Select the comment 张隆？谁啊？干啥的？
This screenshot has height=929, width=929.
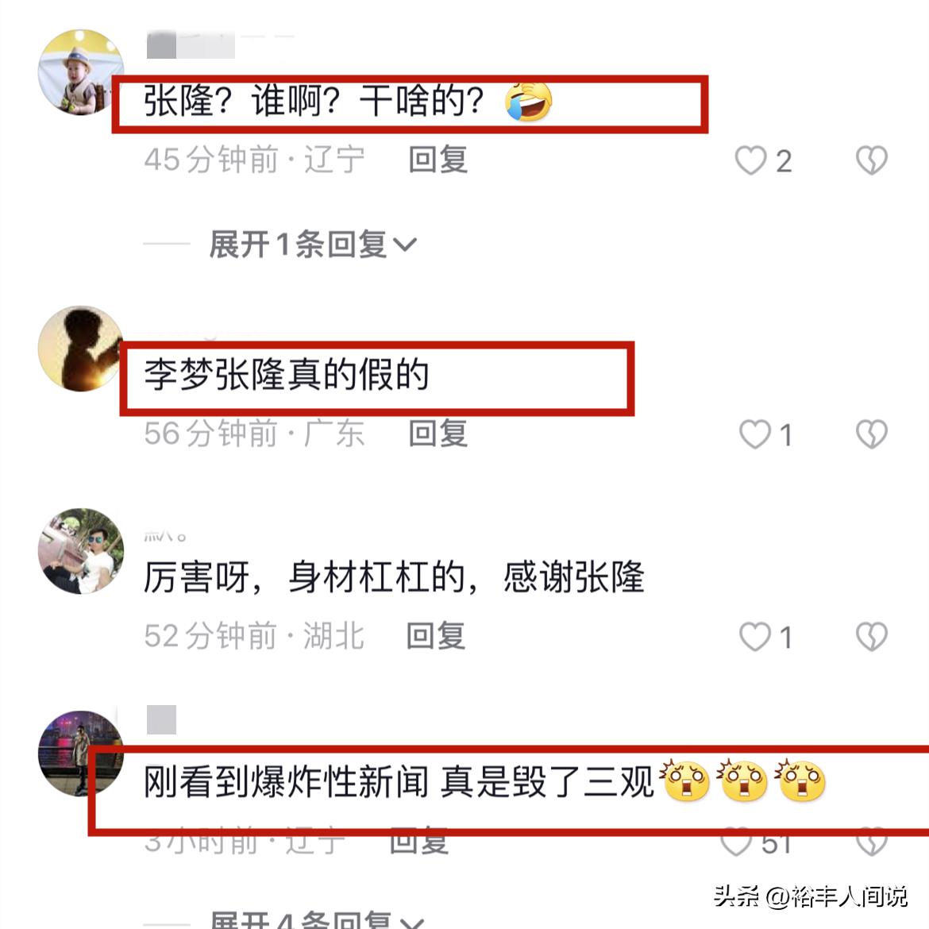(348, 102)
